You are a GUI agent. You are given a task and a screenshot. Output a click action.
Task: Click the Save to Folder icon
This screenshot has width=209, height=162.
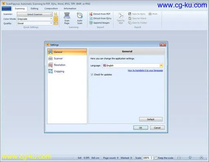click(130, 23)
